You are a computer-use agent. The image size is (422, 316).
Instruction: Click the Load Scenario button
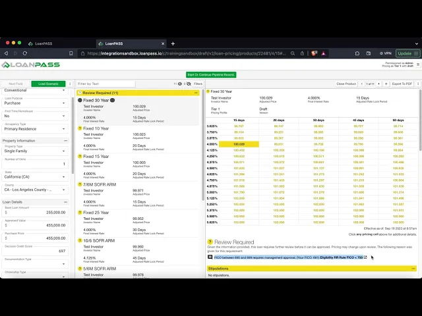click(x=48, y=84)
